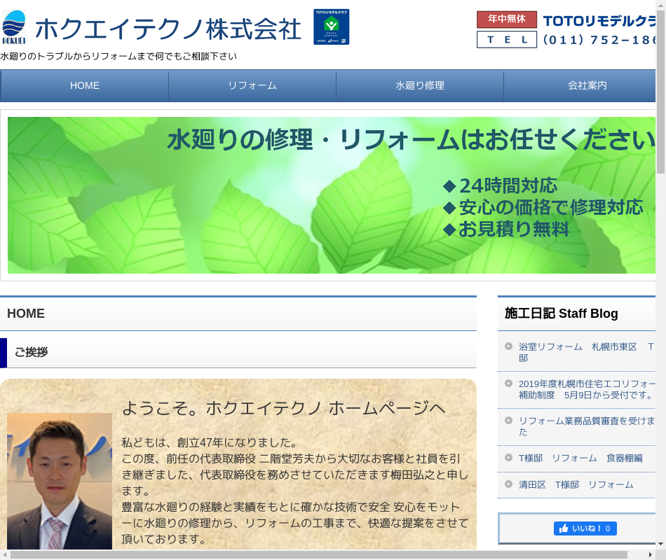Image resolution: width=666 pixels, height=560 pixels.
Task: Open the 会社案内 navigation menu item
Action: coord(587,85)
